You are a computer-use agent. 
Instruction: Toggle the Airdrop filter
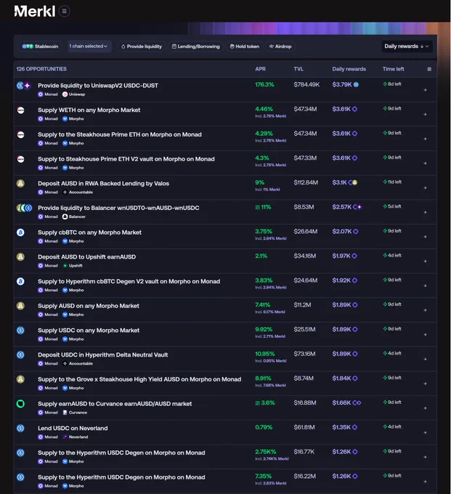(280, 46)
